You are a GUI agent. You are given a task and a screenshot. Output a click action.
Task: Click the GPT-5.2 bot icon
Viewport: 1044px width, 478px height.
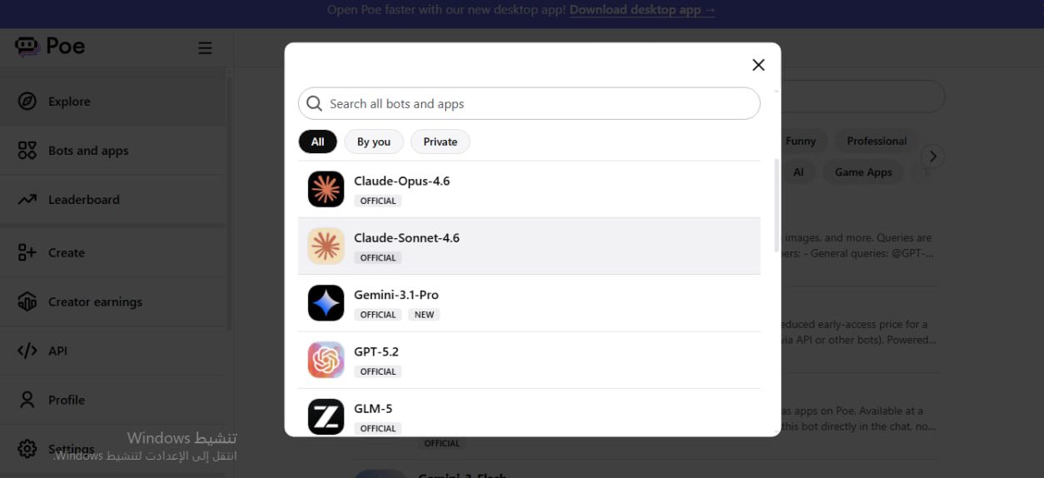(x=326, y=360)
